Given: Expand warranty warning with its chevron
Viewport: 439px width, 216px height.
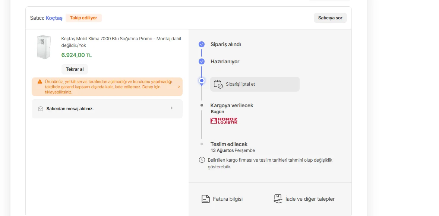Looking at the screenshot, I should coord(179,87).
